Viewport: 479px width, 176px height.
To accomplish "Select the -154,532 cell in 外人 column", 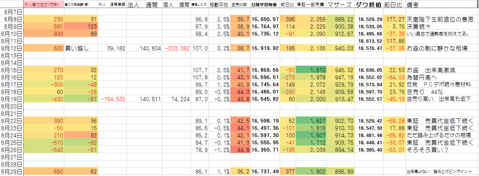I will [x=113, y=99].
